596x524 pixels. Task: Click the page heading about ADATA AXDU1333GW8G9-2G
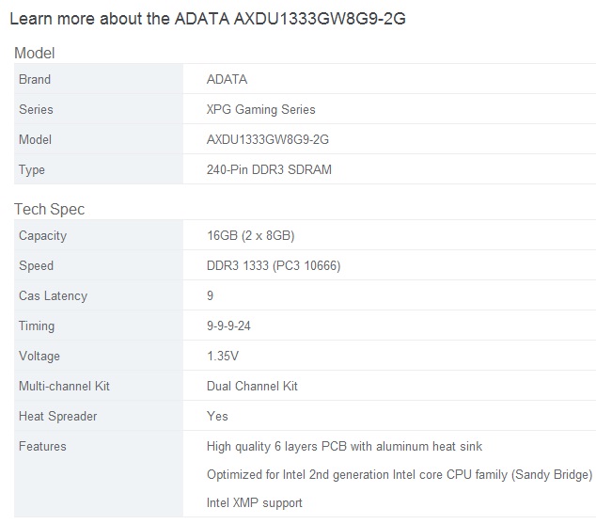click(209, 19)
